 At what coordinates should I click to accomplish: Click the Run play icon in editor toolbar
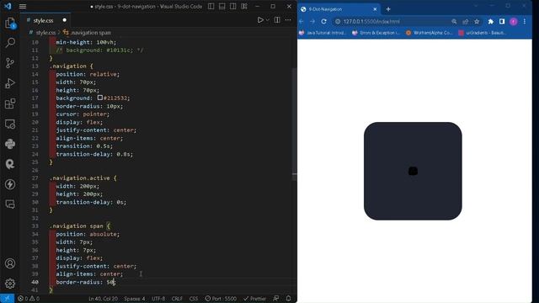(260, 20)
